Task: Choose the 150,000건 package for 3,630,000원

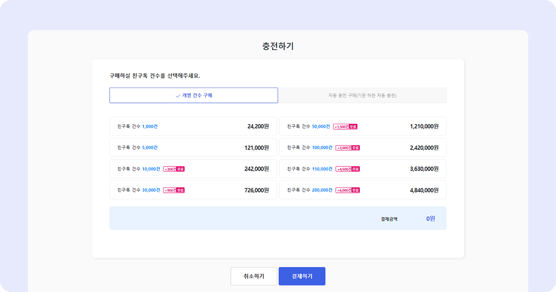Action: coord(363,169)
